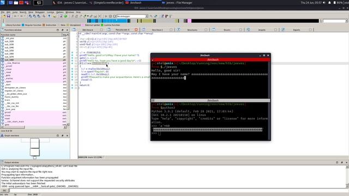
Task: Close the Pseudocode-A tab via its red box
Action: coord(136,29)
